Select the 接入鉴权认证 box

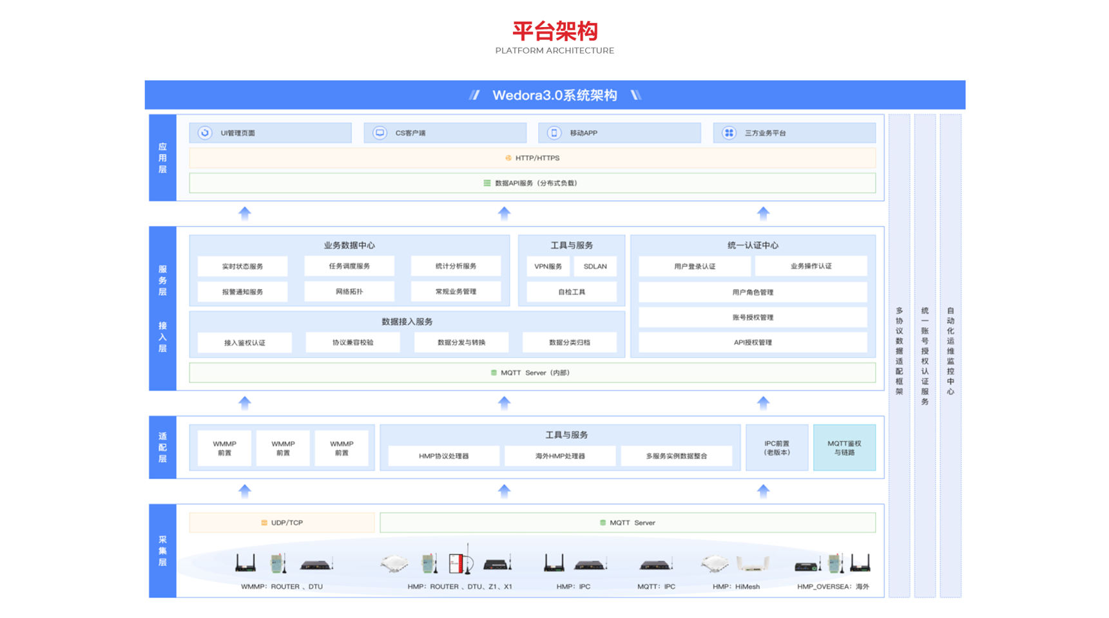click(244, 342)
